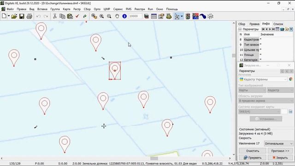Image resolution: width=295 pixels, height=166 pixels.
Task: Select the Площа row in parameters table
Action: (265, 55)
